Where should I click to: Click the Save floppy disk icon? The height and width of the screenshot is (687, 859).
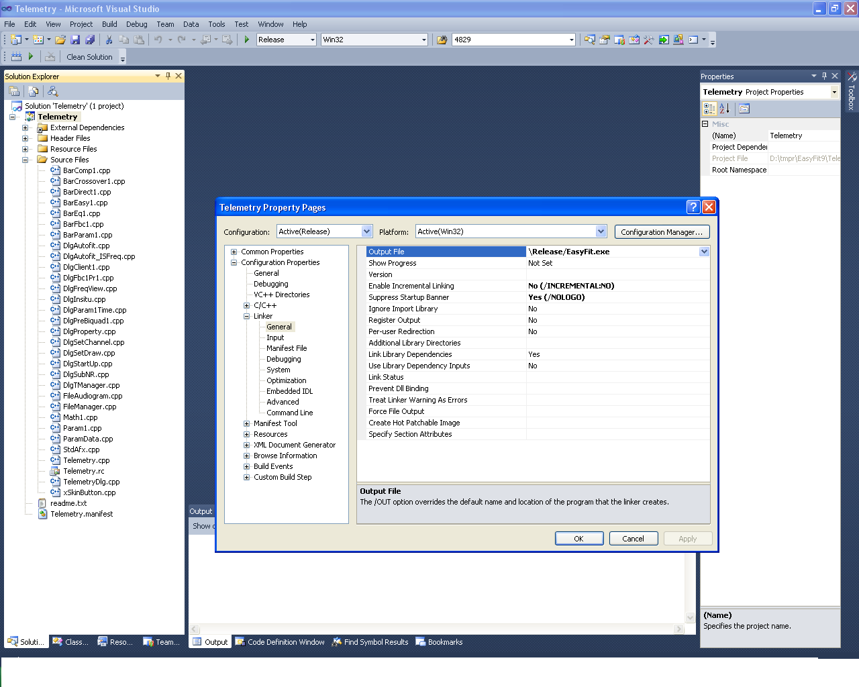pyautogui.click(x=75, y=40)
